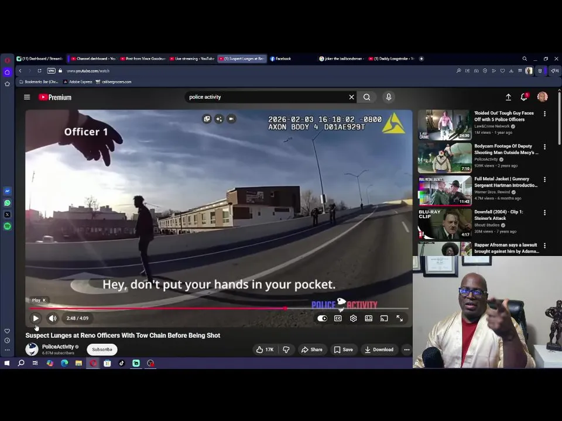
Task: Open the Opera AI button in toolbar
Action: [555, 71]
